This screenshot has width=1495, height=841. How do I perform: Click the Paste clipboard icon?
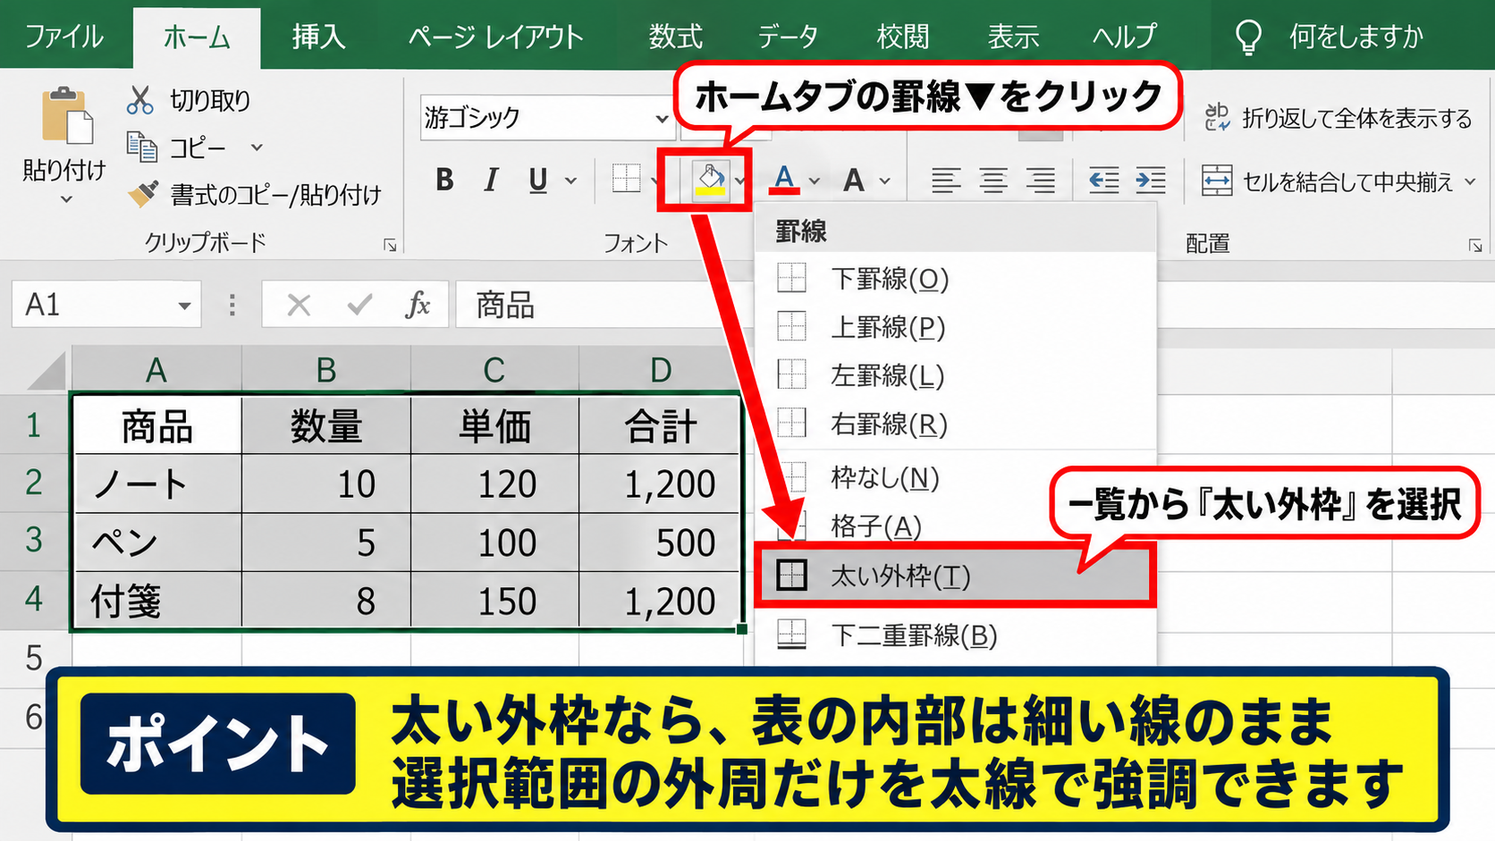[67, 115]
